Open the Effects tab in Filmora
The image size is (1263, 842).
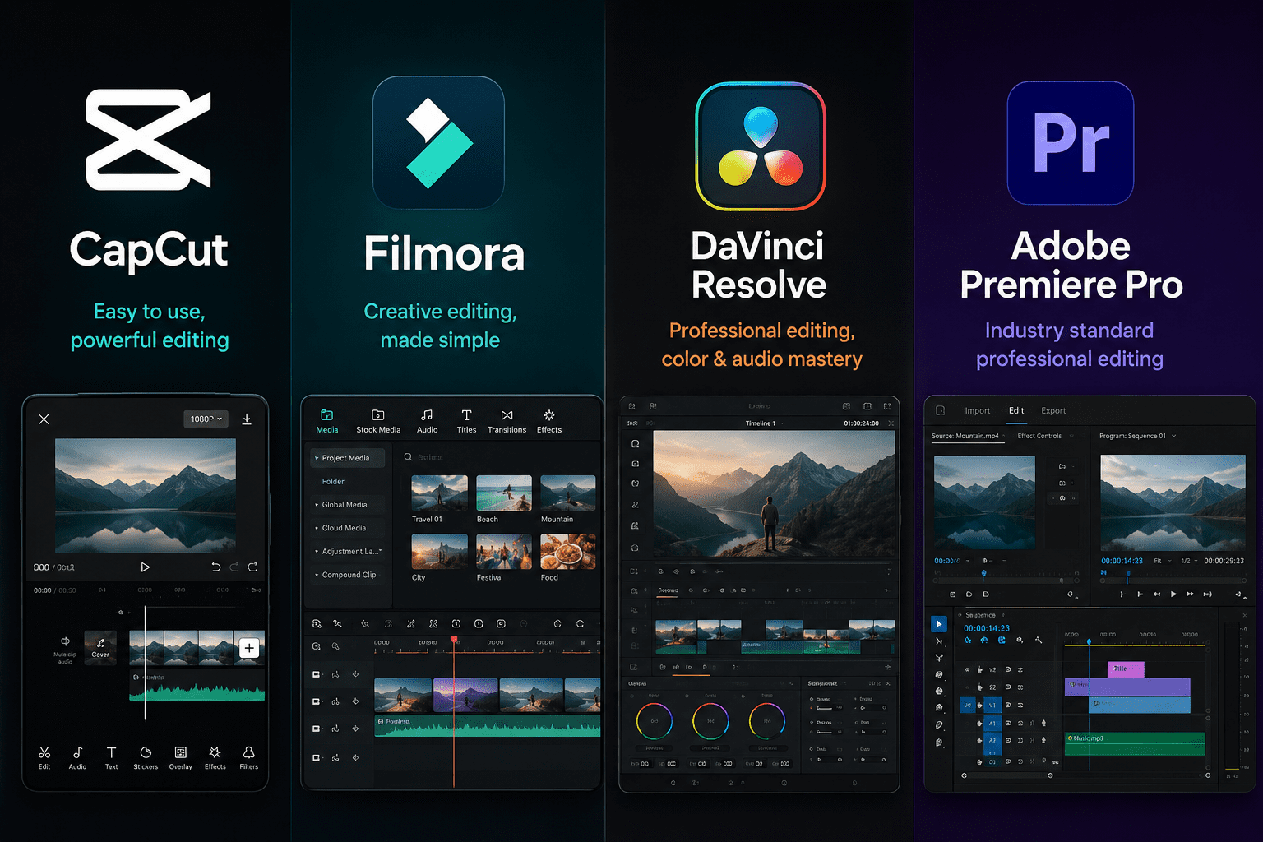549,421
